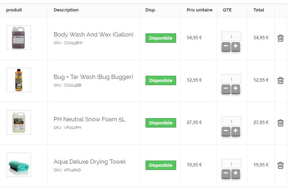
Task: Click the Bug Bugger bottle thumbnail
Action: pyautogui.click(x=19, y=80)
